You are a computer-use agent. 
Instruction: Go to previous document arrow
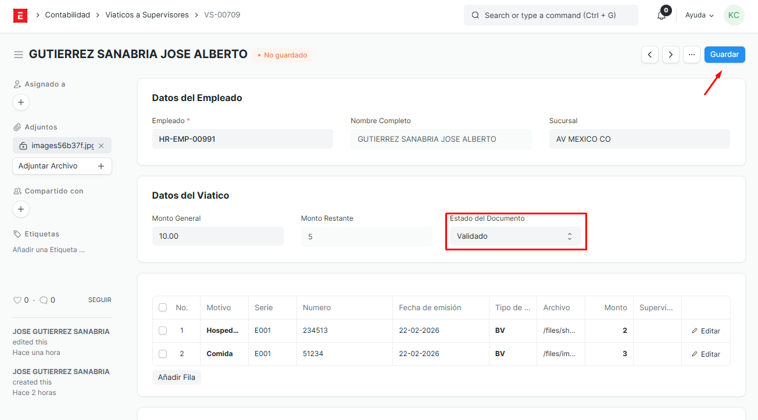(x=649, y=55)
